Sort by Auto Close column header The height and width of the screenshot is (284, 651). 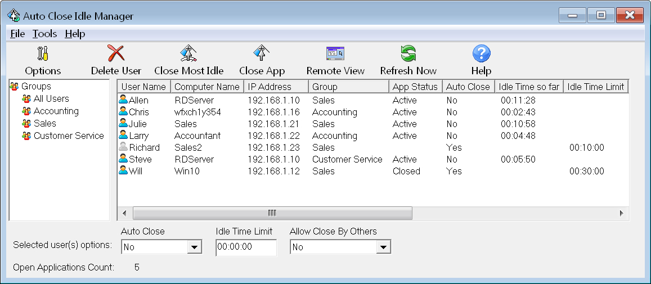click(469, 87)
